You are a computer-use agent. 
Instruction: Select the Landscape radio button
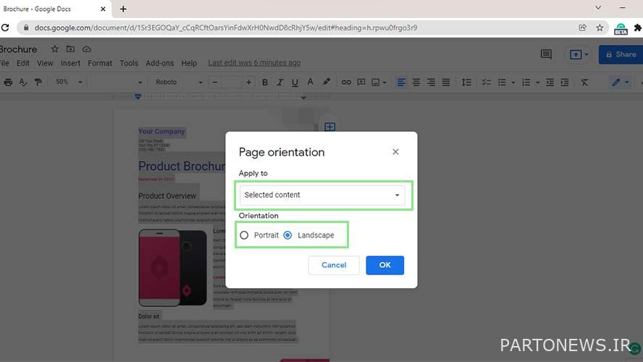coord(287,235)
